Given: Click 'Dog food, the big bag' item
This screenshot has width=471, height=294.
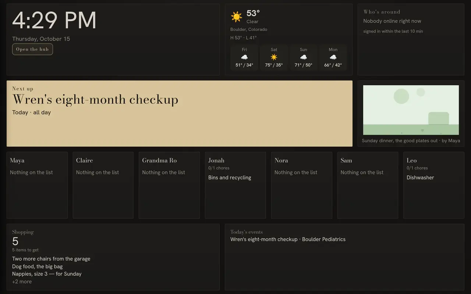Looking at the screenshot, I should 38,266.
